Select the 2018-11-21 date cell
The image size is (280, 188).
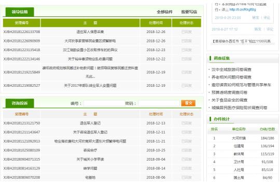pyautogui.click(x=156, y=142)
